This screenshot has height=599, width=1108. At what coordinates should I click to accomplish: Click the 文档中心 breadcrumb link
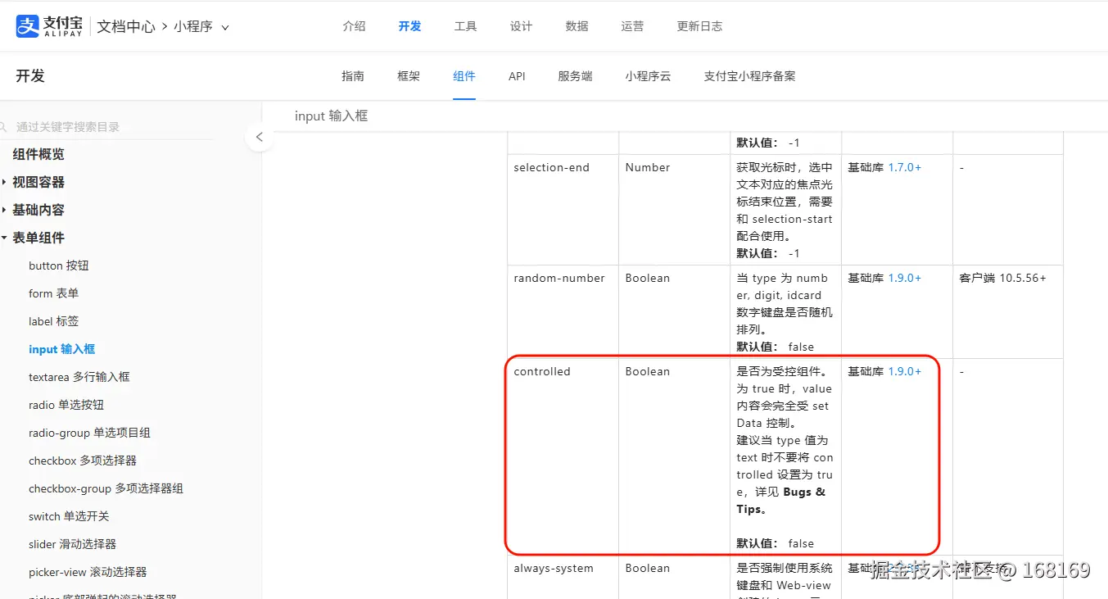click(x=126, y=26)
